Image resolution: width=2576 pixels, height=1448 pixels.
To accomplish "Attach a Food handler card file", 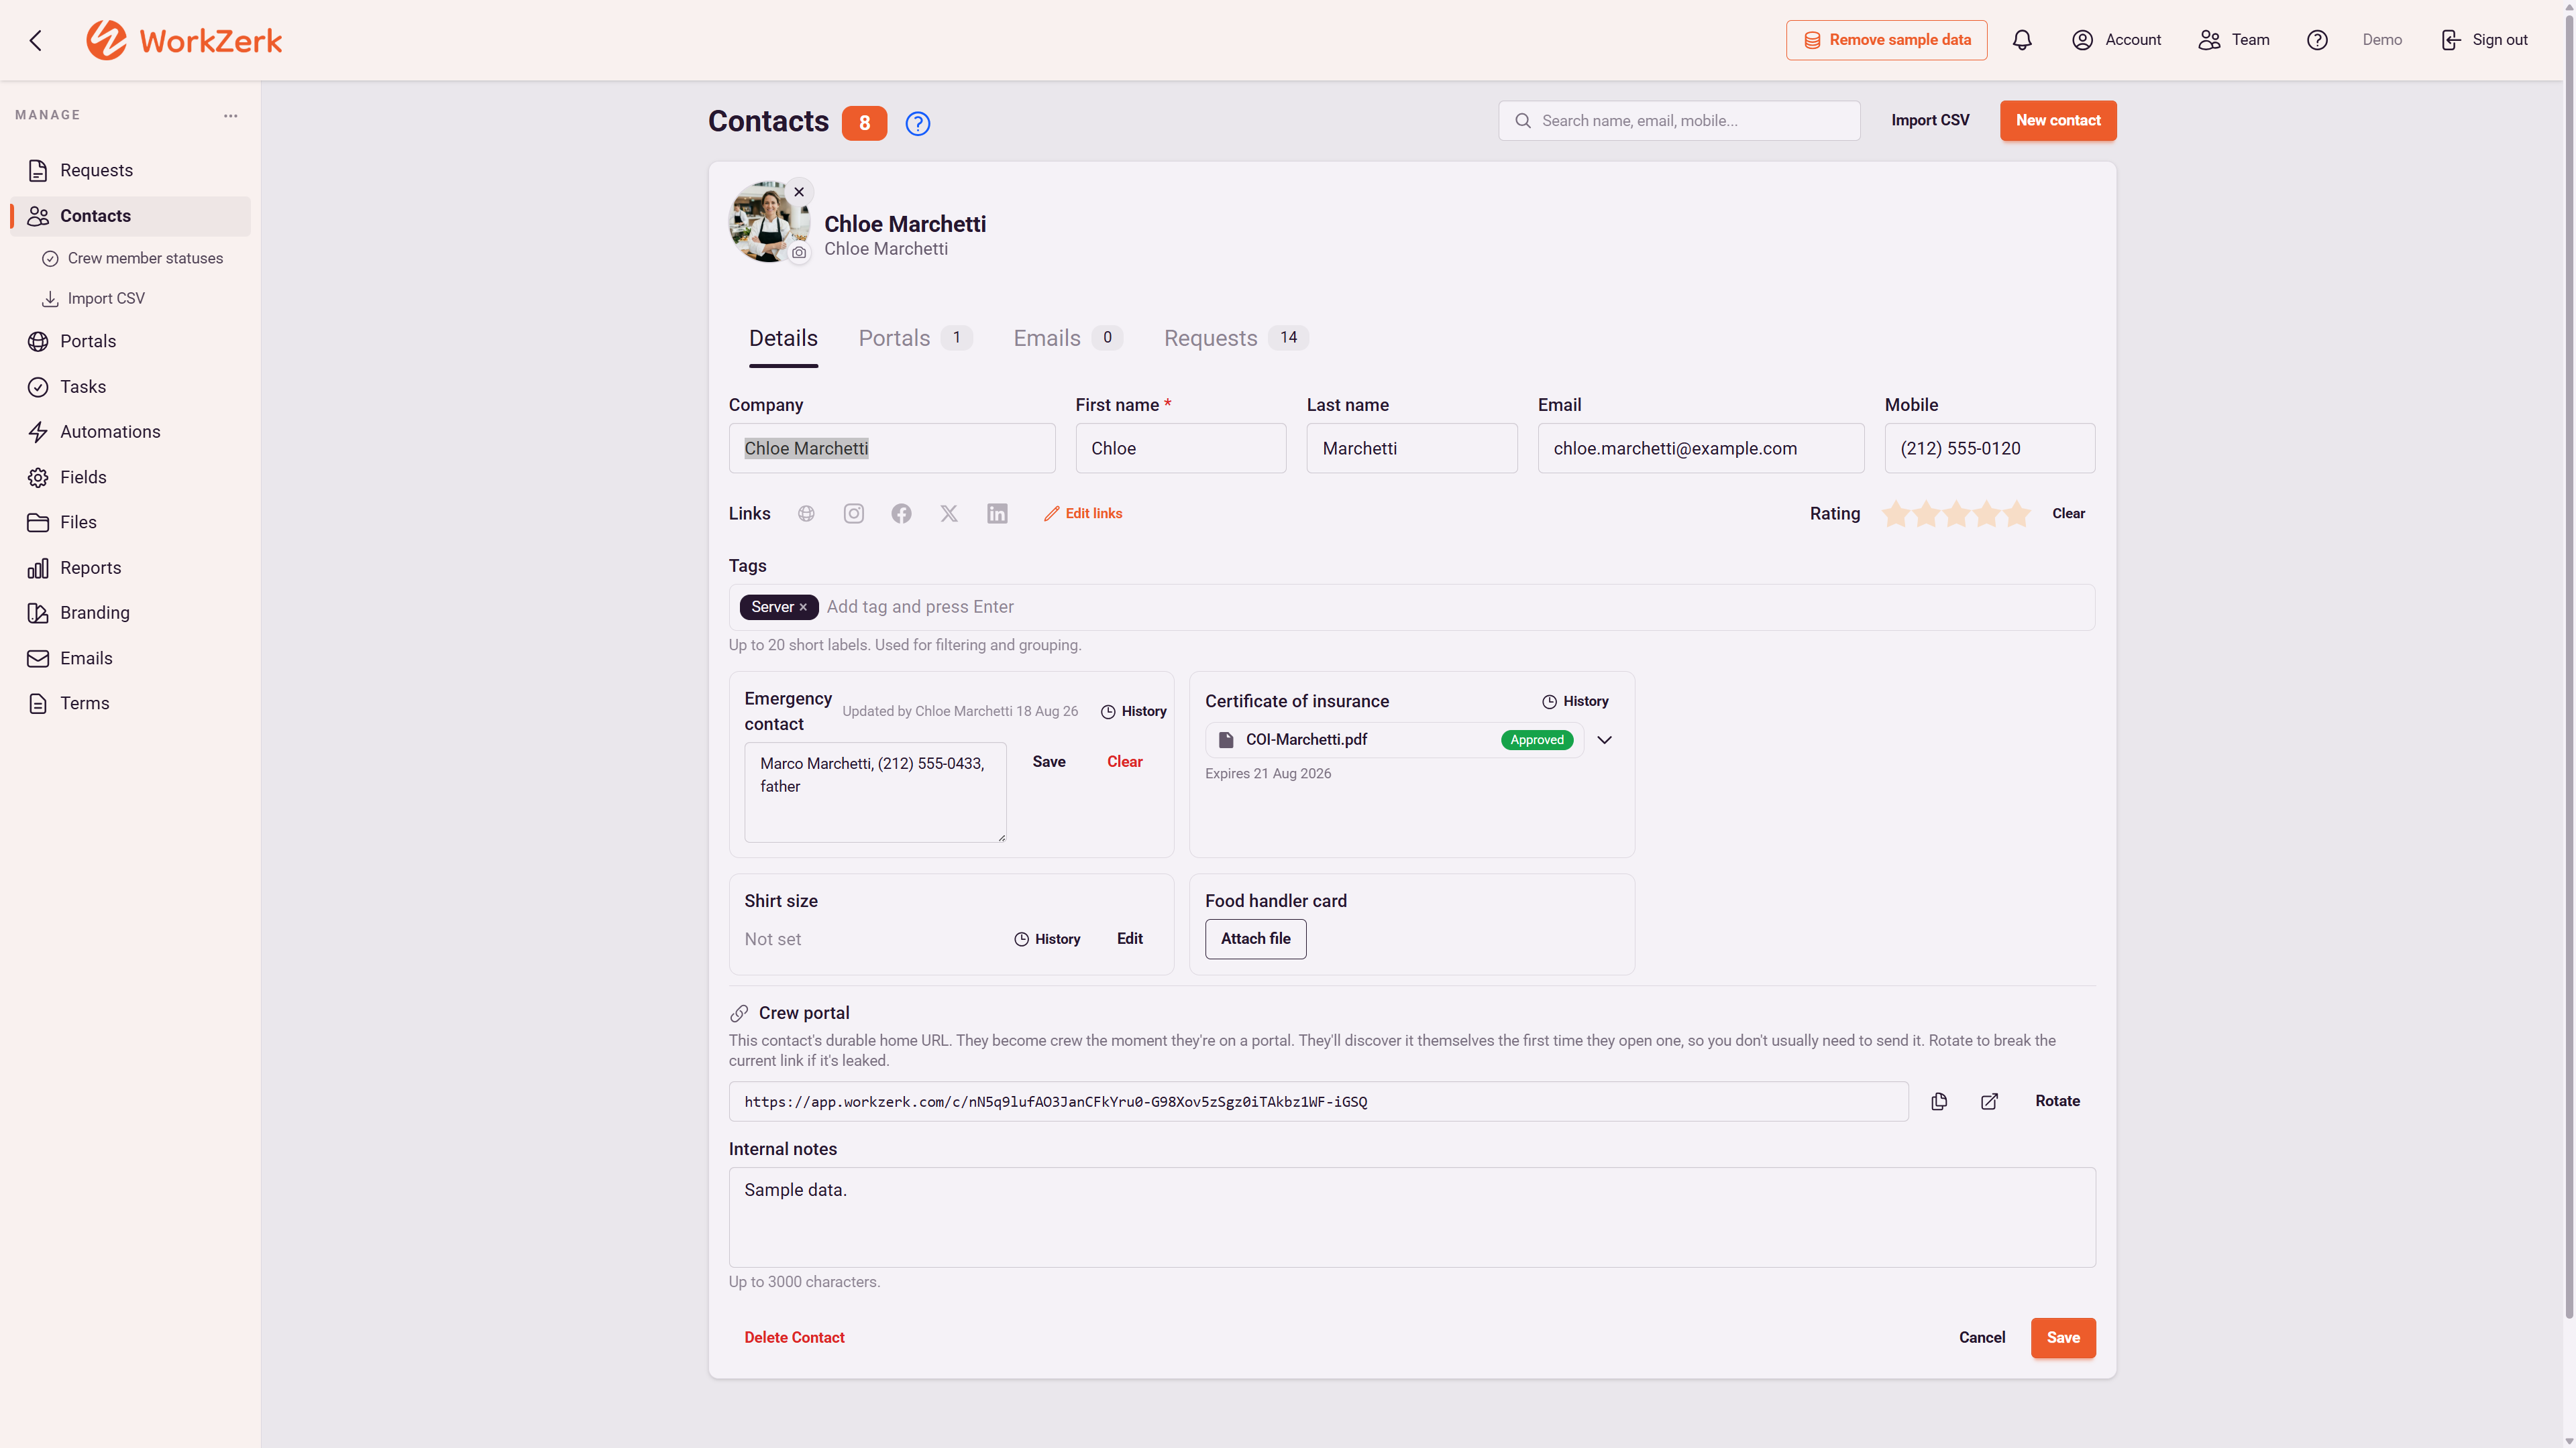I will (x=1255, y=939).
